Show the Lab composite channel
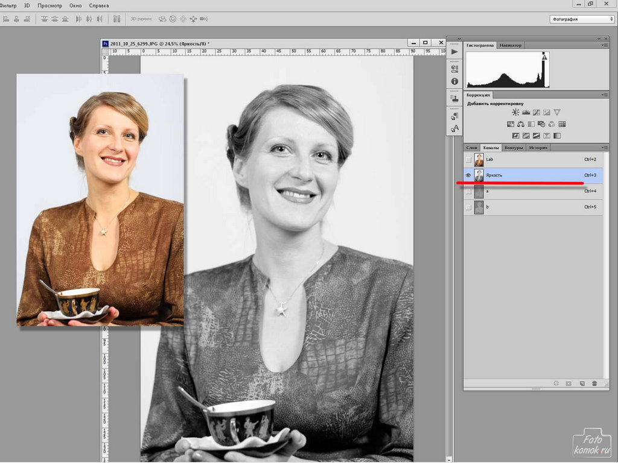618x463 pixels. [x=468, y=159]
